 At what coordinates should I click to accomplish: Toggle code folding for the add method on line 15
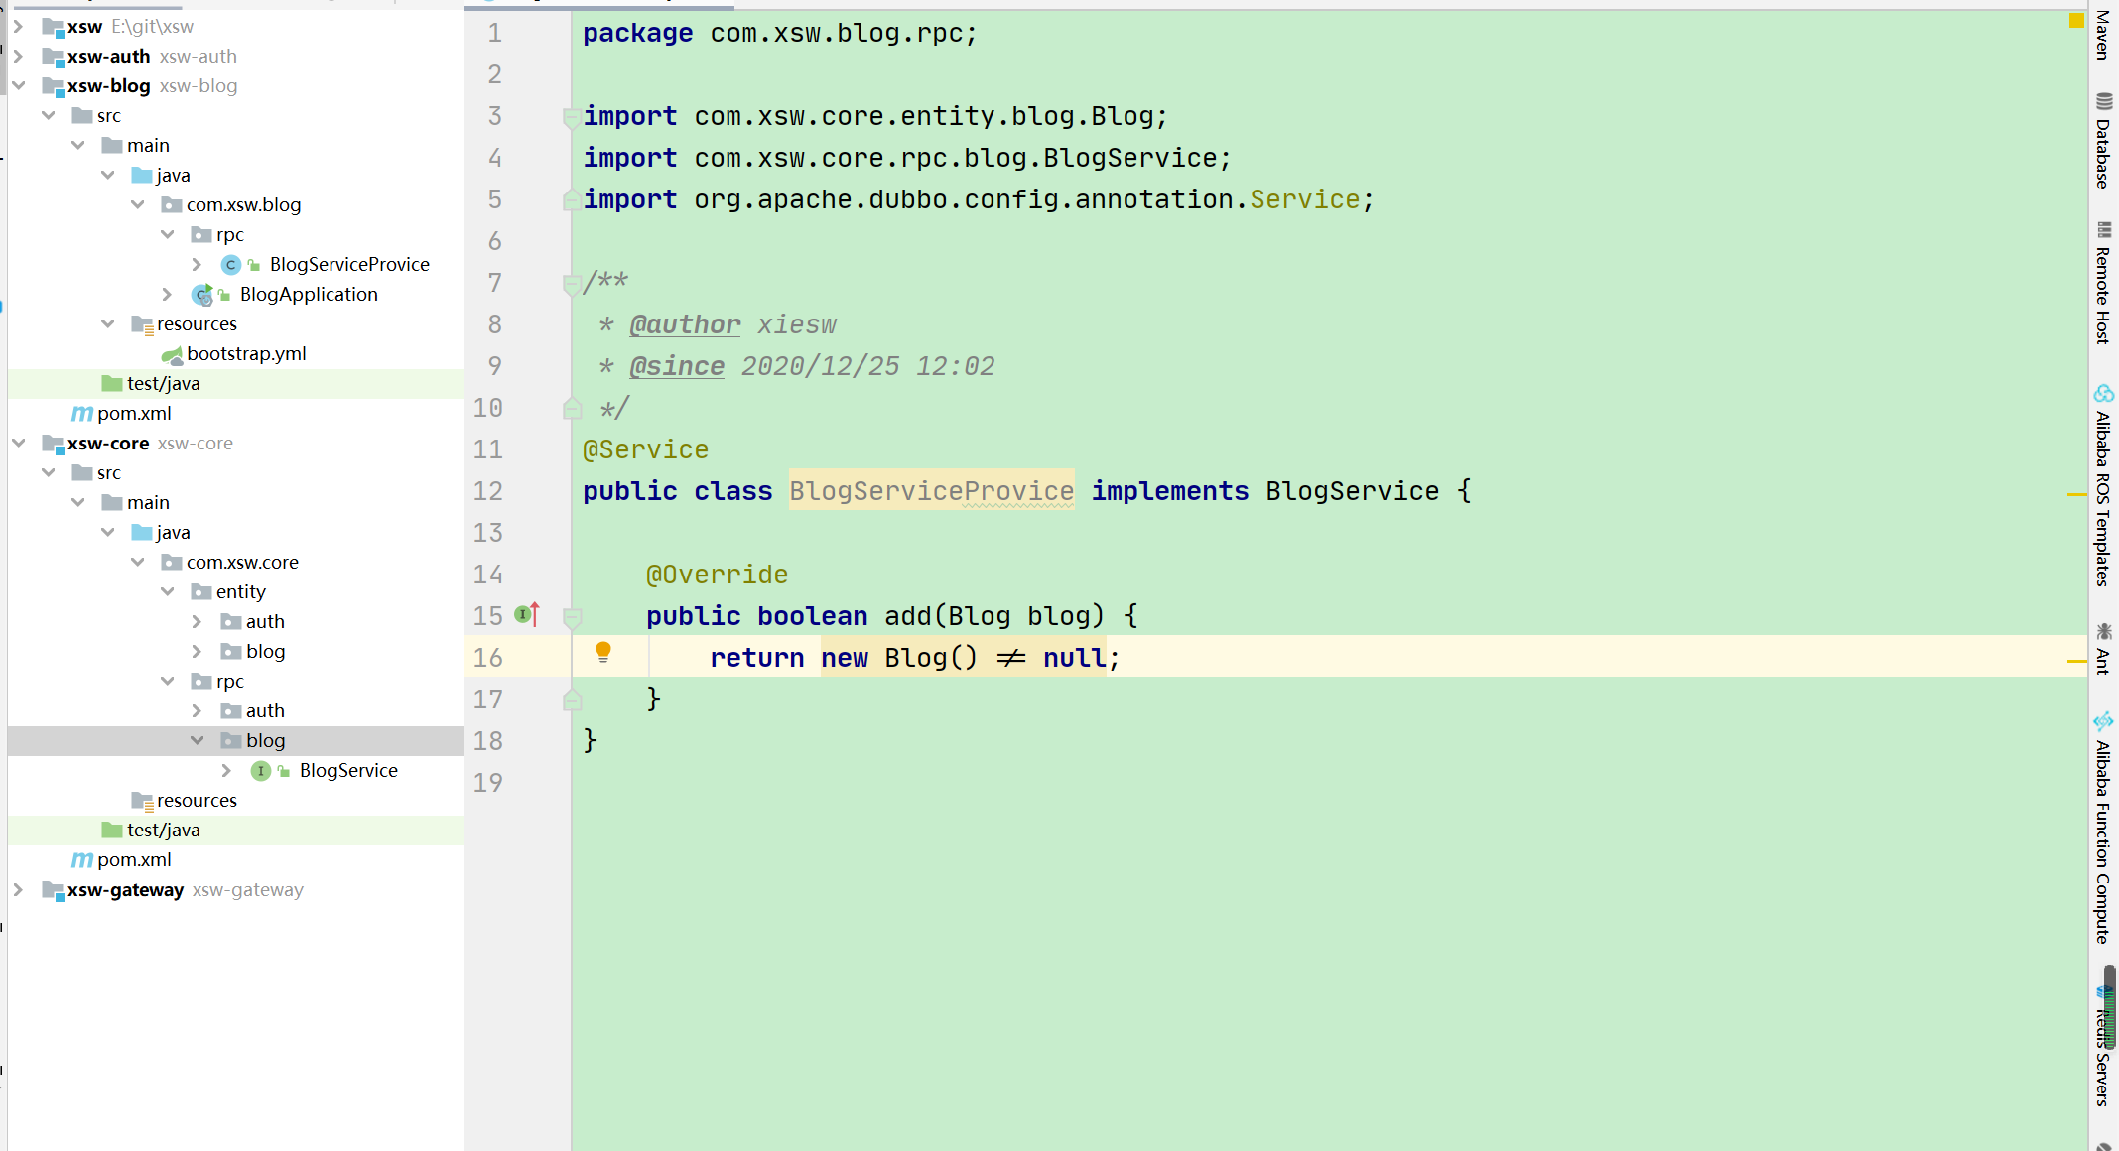tap(572, 617)
